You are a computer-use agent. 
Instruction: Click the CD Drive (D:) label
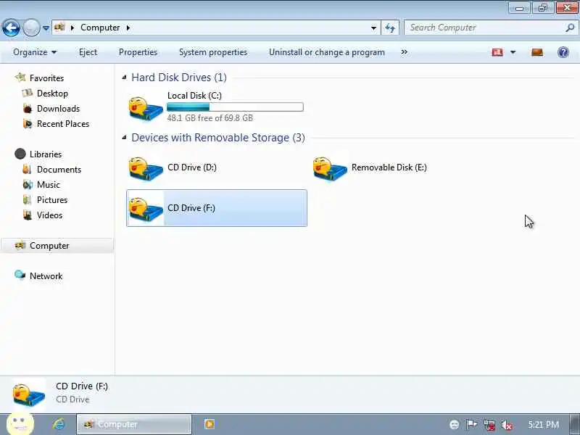pyautogui.click(x=192, y=167)
